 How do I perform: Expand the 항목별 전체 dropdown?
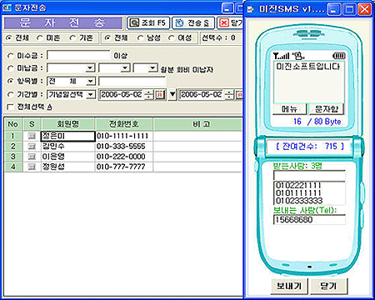(x=90, y=82)
